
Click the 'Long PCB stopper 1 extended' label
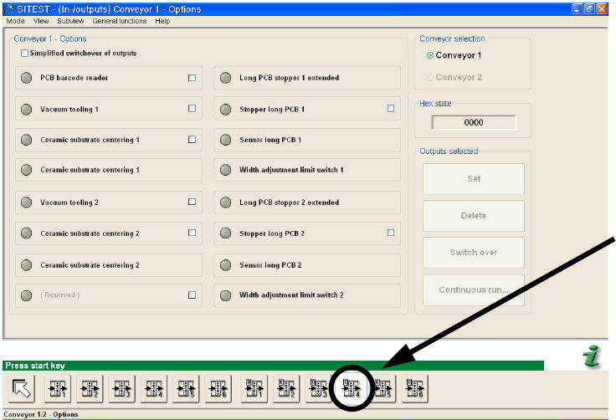(x=289, y=78)
